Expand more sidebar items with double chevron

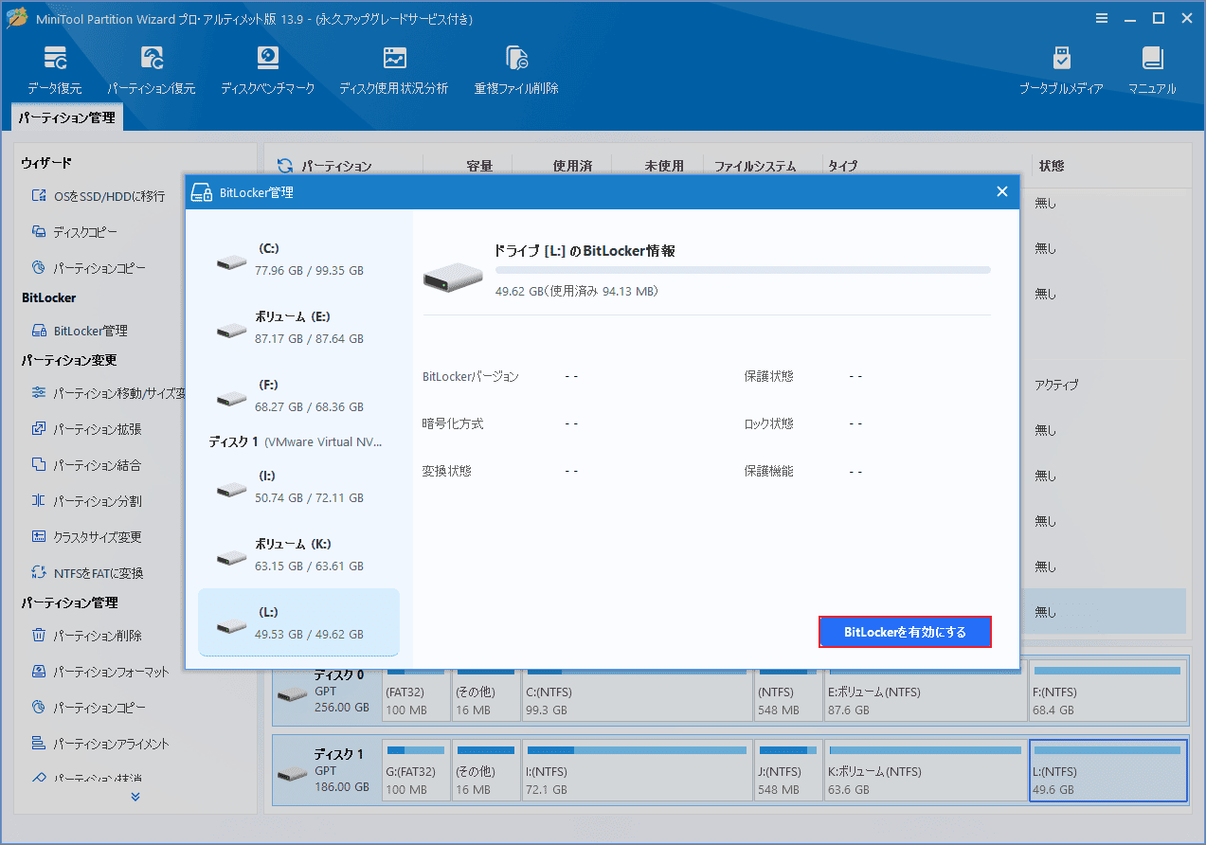[135, 797]
